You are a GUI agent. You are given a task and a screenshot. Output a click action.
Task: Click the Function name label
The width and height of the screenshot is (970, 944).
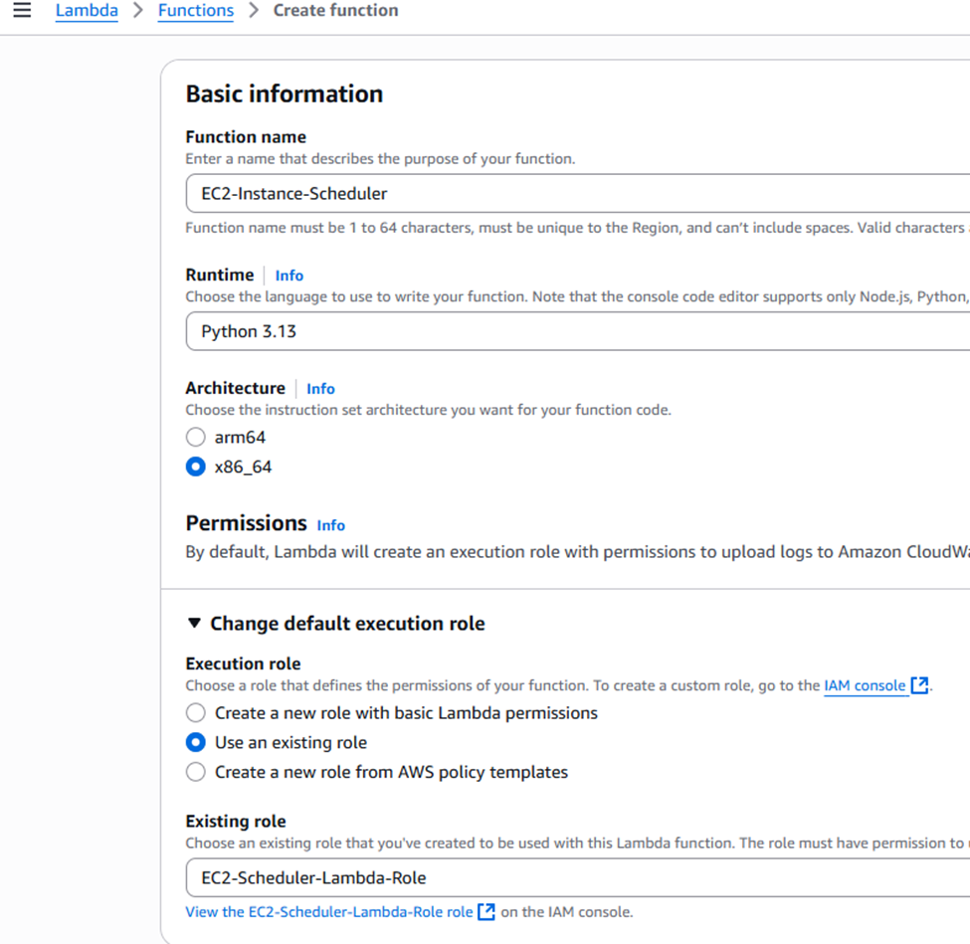tap(246, 136)
